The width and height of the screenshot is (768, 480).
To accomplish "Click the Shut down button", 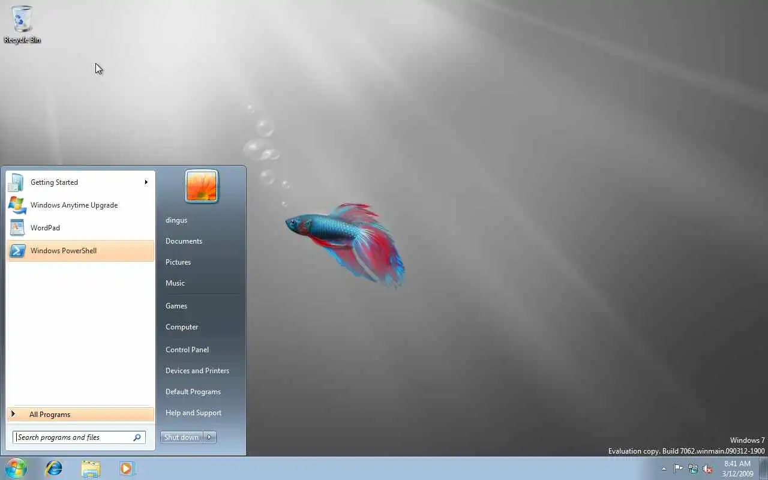I will click(x=182, y=437).
